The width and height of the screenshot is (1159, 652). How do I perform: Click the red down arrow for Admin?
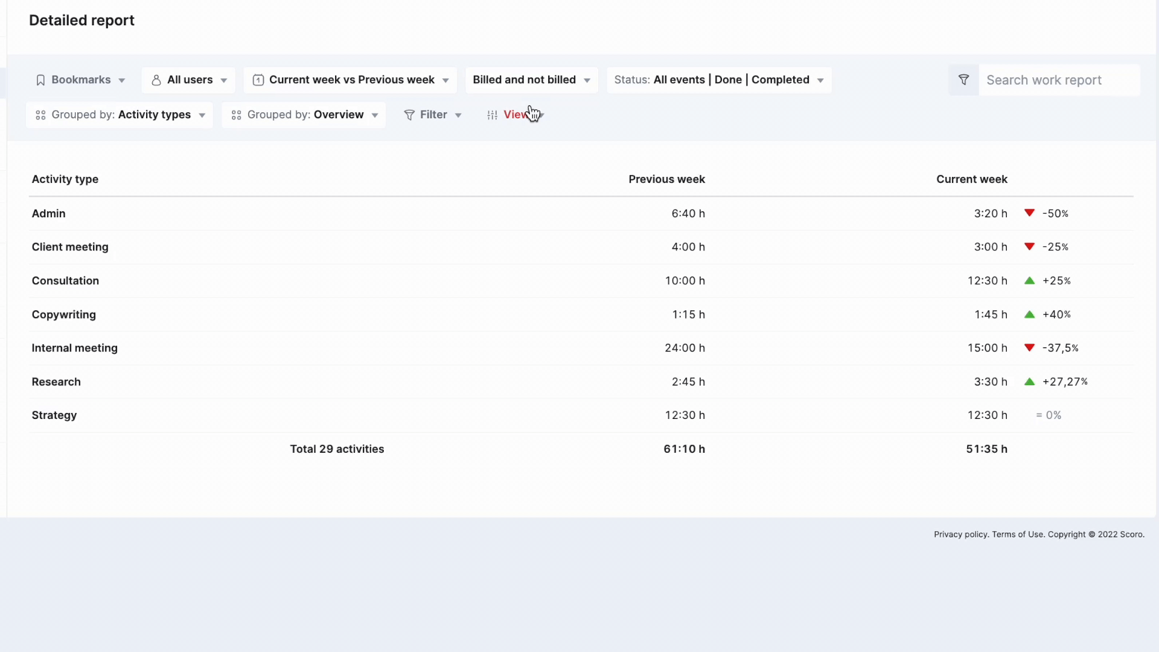(x=1030, y=213)
